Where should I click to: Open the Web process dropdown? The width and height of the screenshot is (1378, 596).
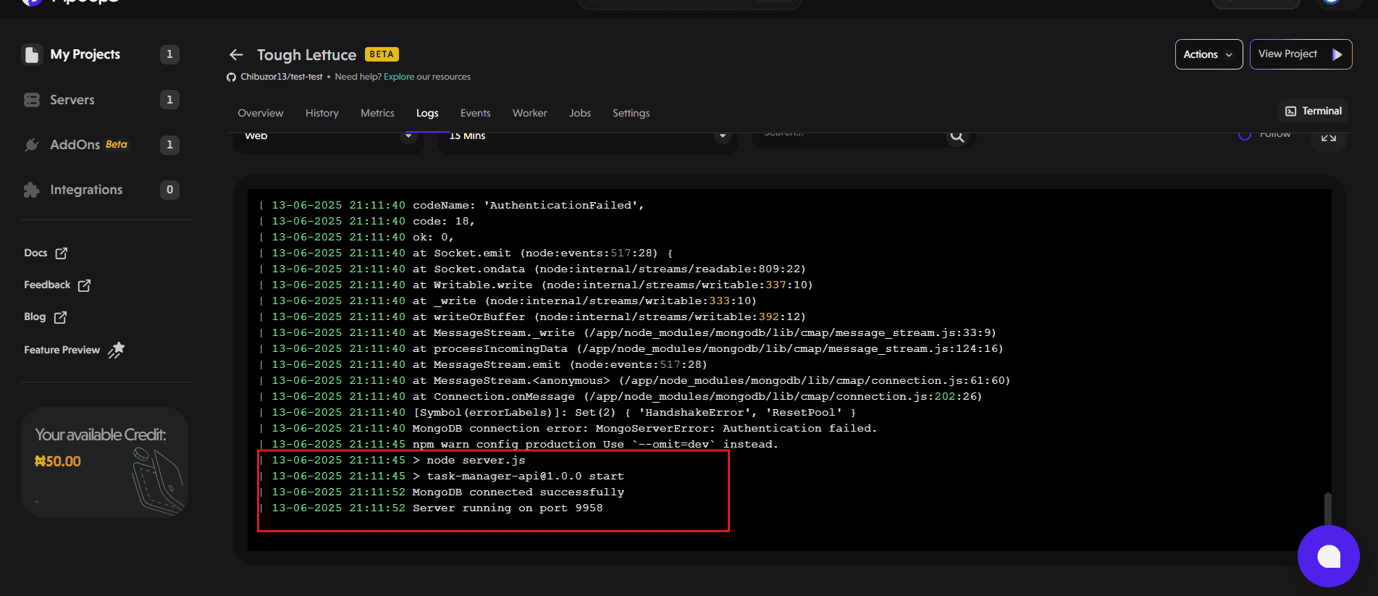[329, 138]
